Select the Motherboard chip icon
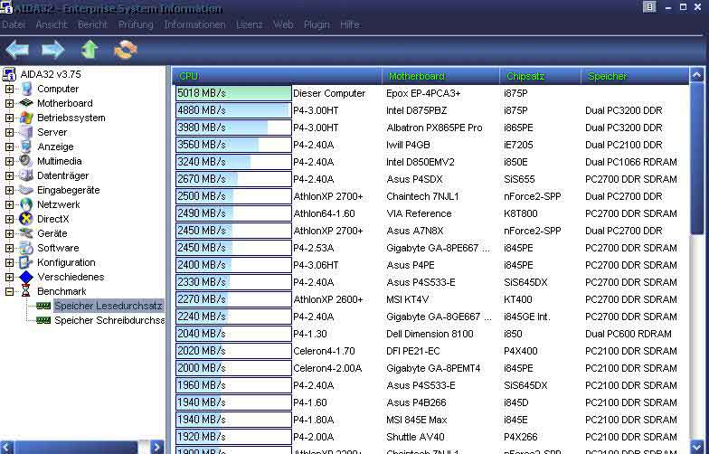 click(x=26, y=103)
